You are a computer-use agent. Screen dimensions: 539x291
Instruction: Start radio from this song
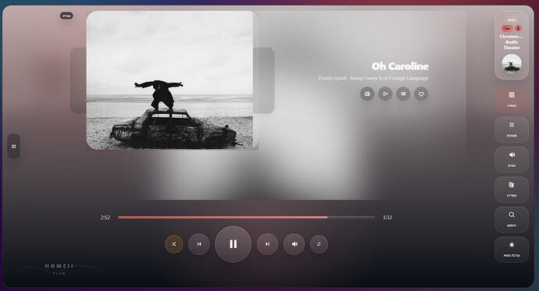[x=367, y=94]
